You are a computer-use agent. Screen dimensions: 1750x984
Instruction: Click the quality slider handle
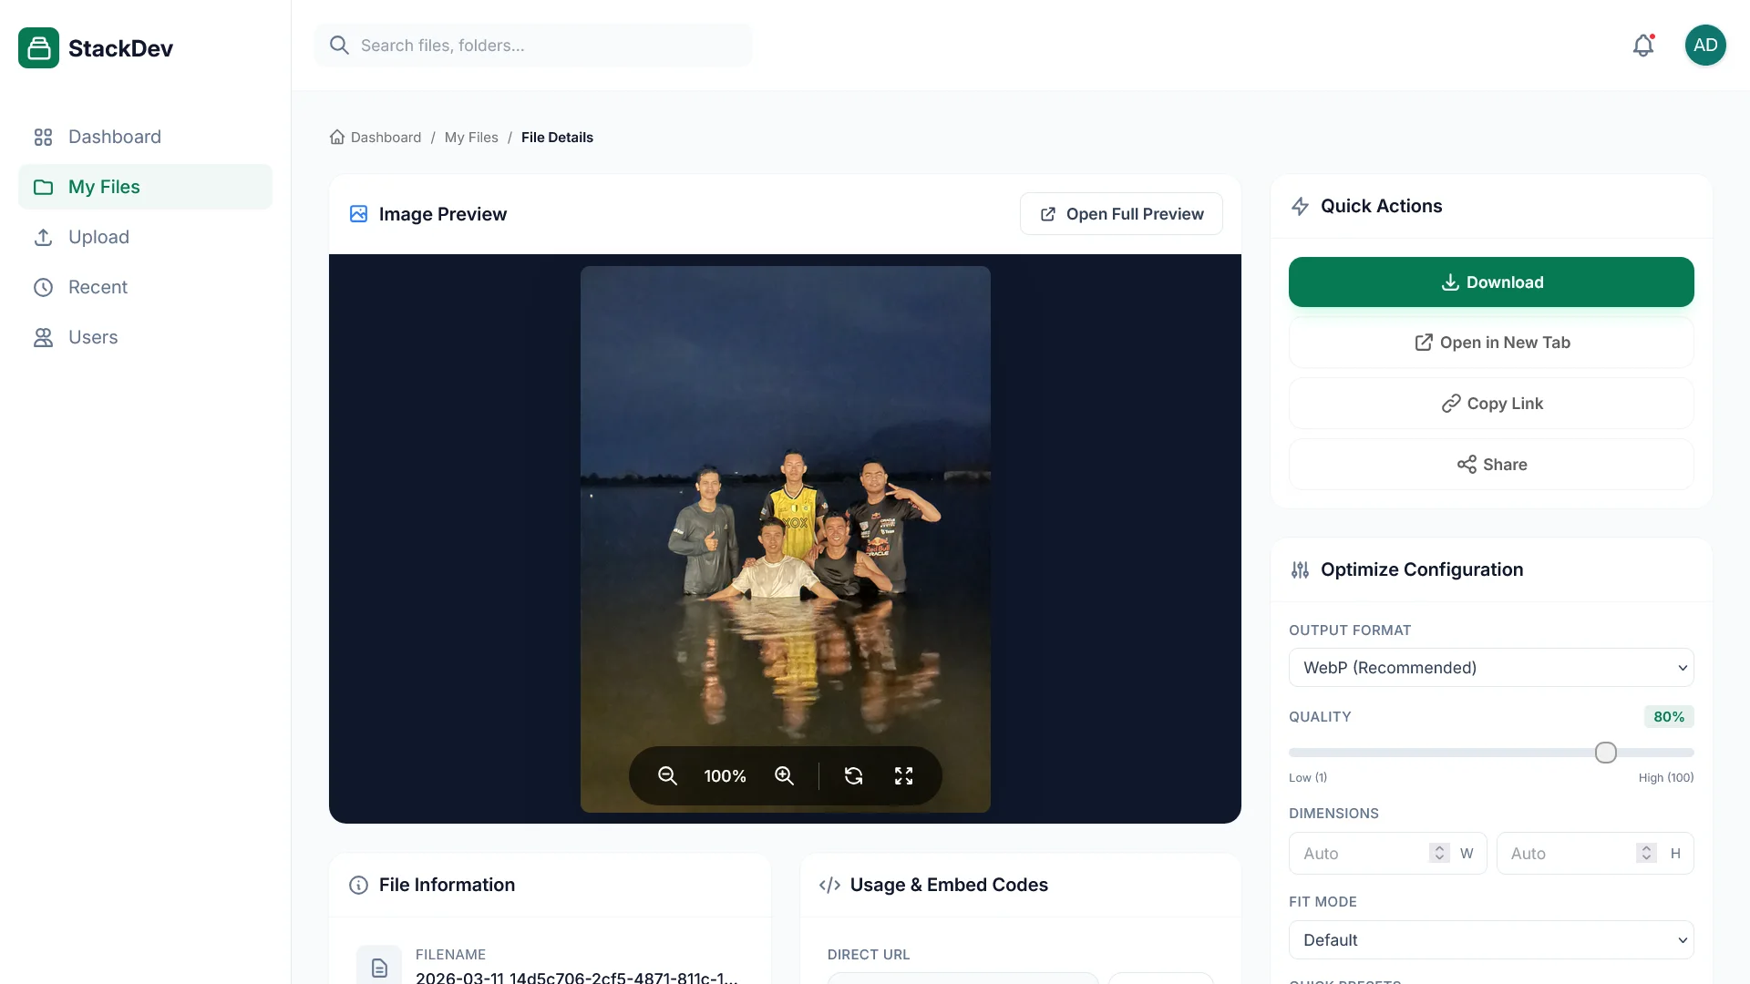pyautogui.click(x=1605, y=753)
